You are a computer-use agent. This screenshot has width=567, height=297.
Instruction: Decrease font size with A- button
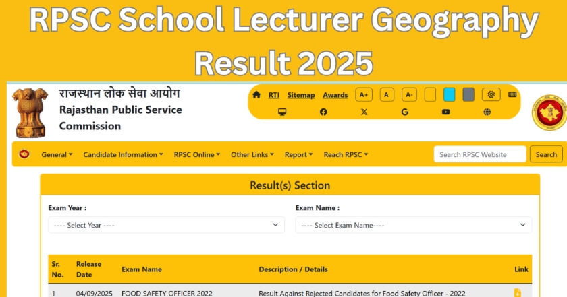click(x=409, y=95)
